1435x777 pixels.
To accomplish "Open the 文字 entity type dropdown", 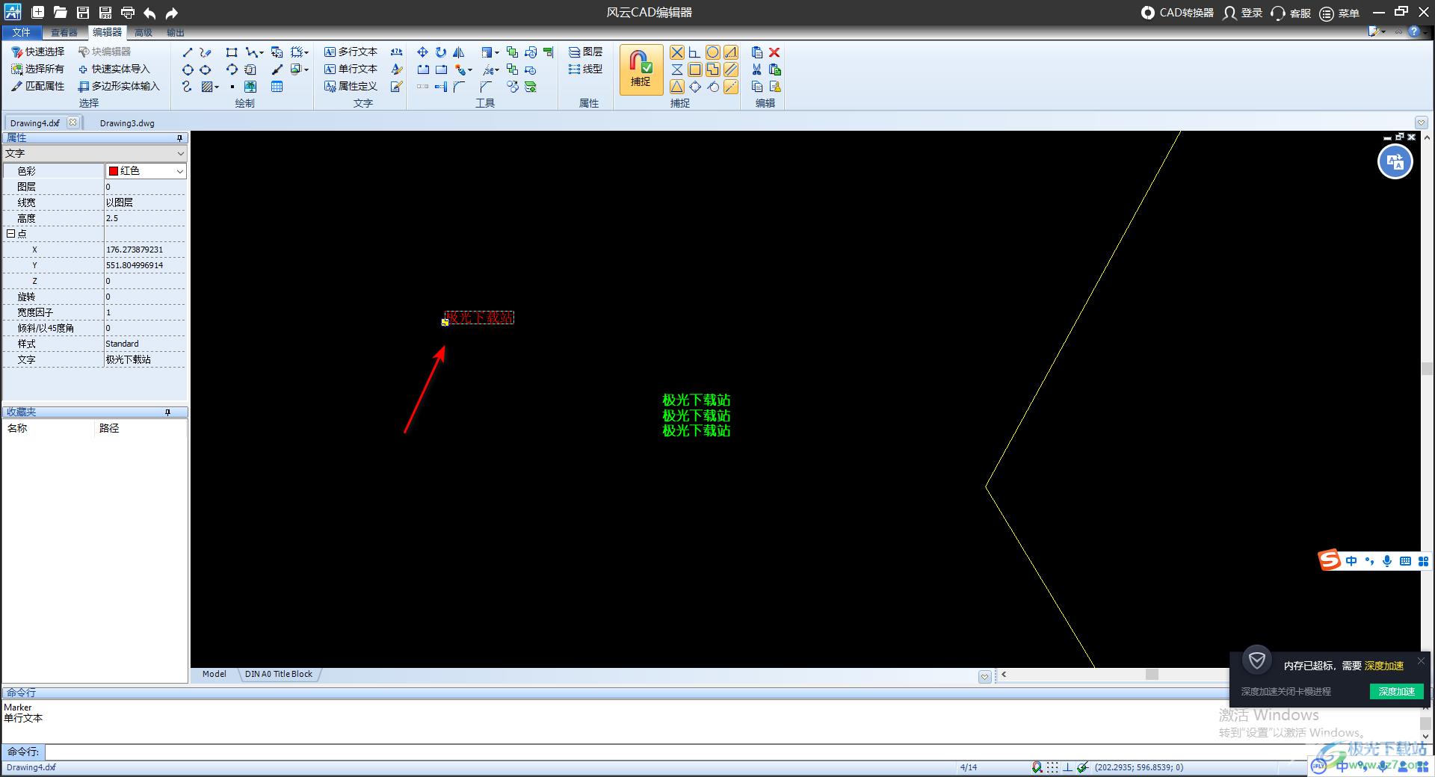I will (95, 153).
